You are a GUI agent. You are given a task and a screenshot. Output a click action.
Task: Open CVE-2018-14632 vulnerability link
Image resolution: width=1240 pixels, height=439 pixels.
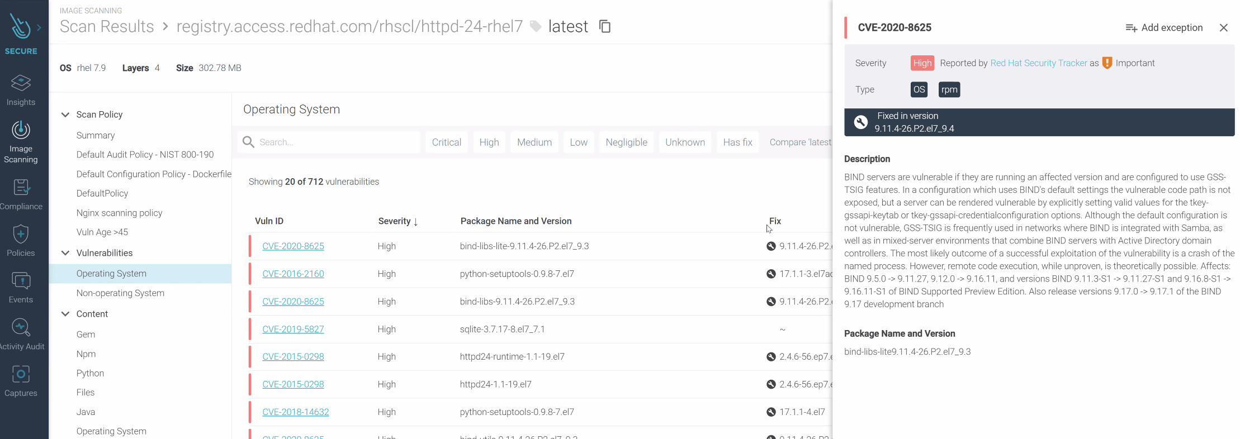[295, 412]
